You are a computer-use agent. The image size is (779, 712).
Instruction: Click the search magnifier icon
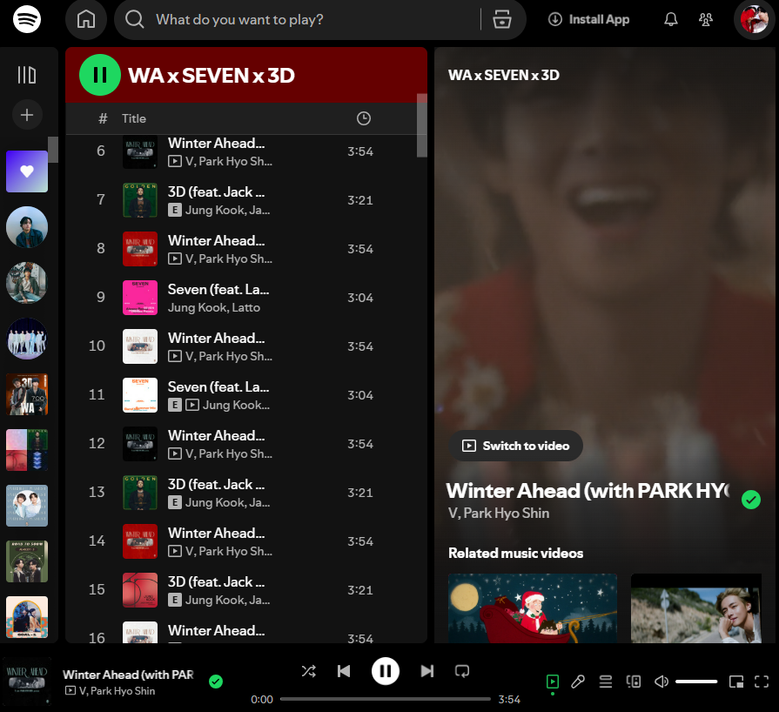[134, 19]
